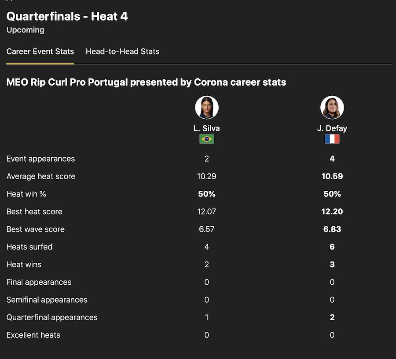Open the J. Defay surfer name link
Viewport: 396px width, 359px height.
pyautogui.click(x=332, y=128)
